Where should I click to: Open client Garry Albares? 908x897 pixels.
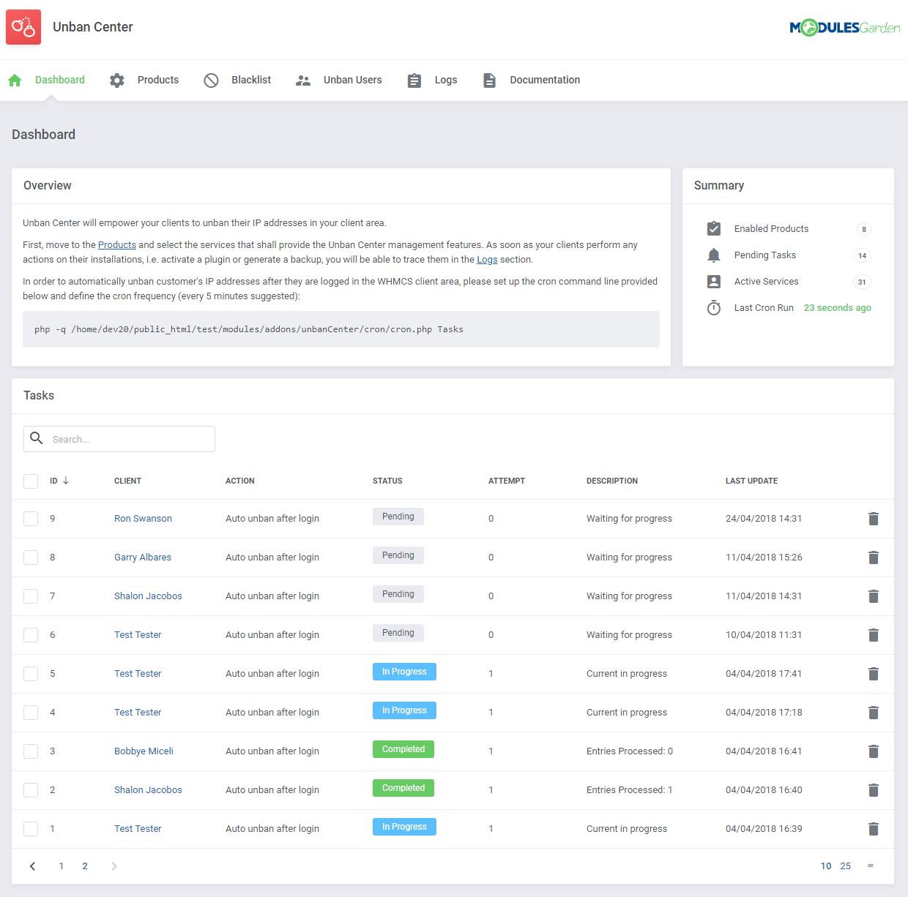pyautogui.click(x=143, y=558)
